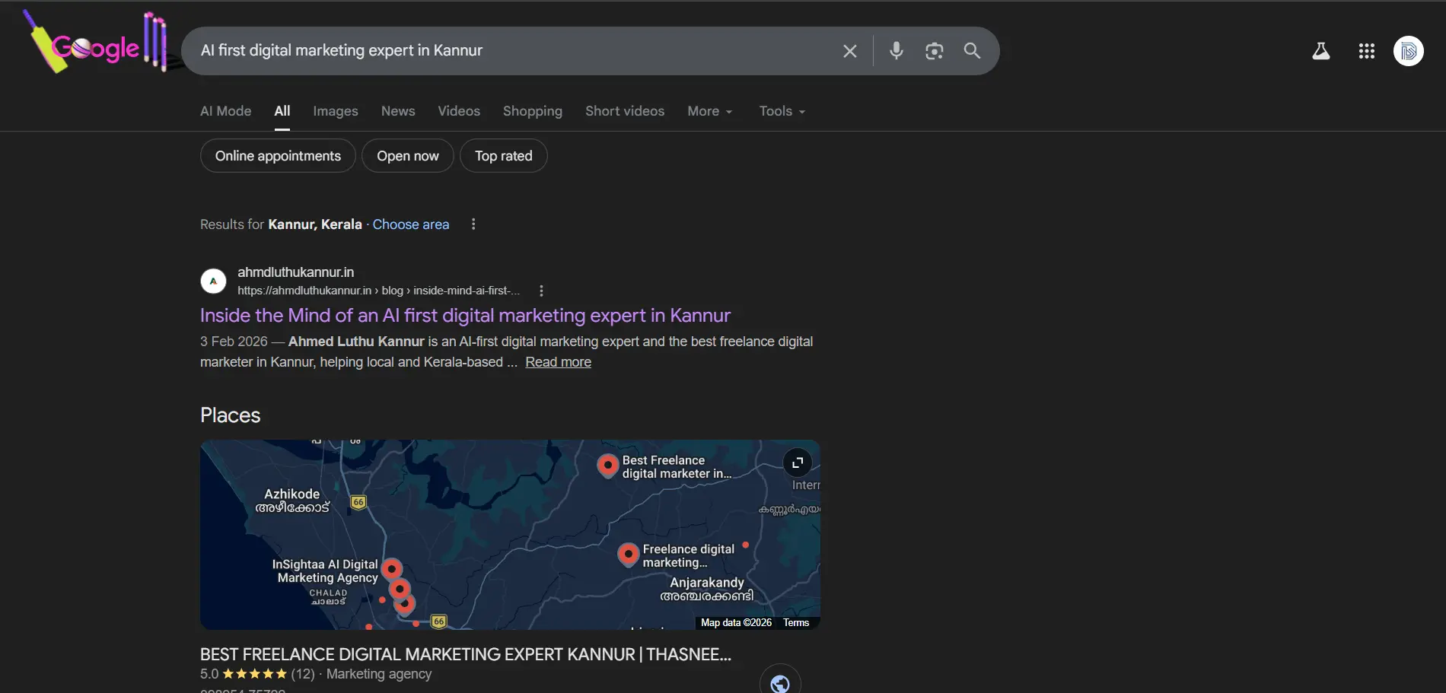
Task: Open options menu beside ahmdluthukannur.in URL
Action: [541, 291]
